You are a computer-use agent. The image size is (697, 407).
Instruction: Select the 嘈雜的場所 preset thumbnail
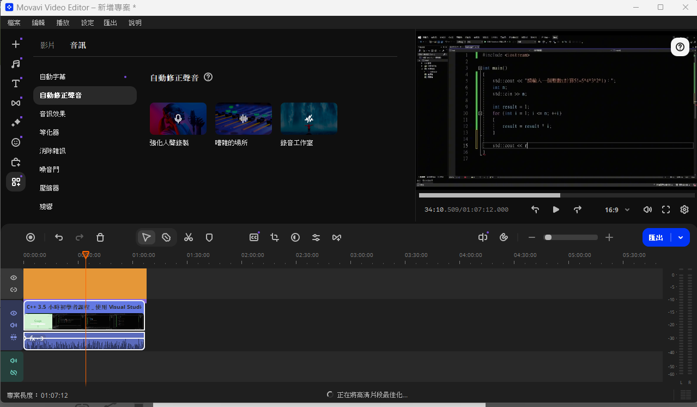pos(243,118)
